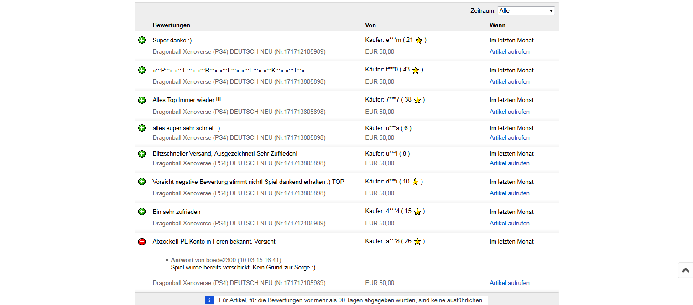This screenshot has height=305, width=693.
Task: Click the blue info icon in footer note
Action: pyautogui.click(x=209, y=300)
